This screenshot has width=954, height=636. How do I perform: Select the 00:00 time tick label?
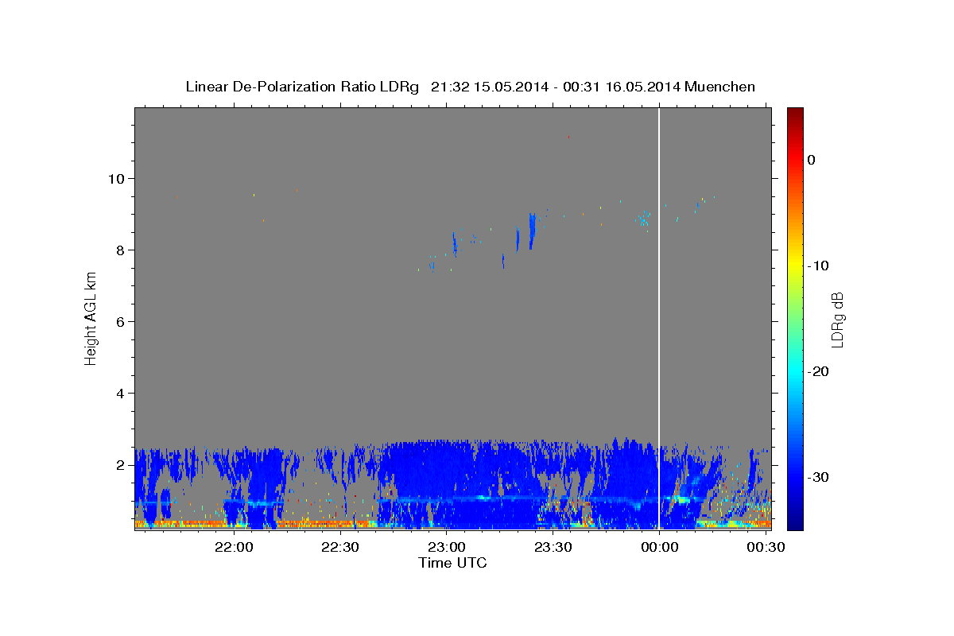click(x=659, y=548)
